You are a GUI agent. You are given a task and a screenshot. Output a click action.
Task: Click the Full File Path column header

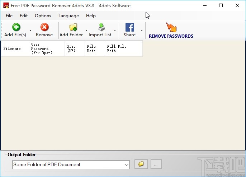click(124, 48)
